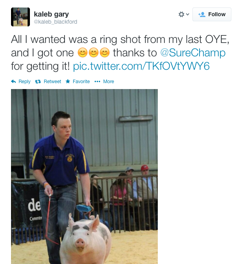This screenshot has height=264, width=242.
Task: Click the kaleb gary avatar thumbnail
Action: point(20,17)
